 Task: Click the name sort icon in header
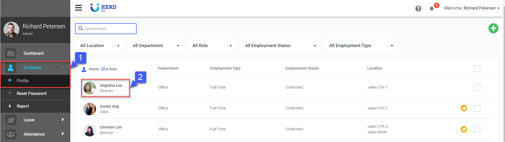(103, 69)
